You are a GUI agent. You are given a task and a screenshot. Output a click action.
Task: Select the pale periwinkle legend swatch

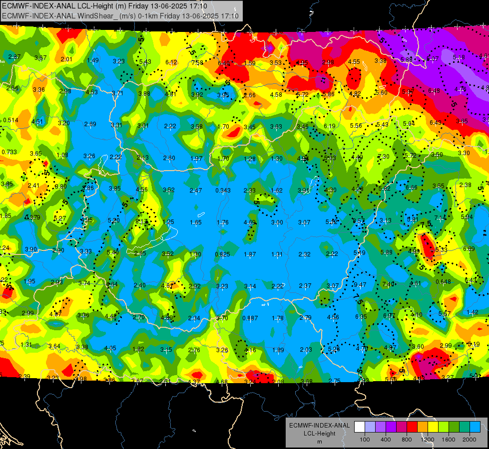(x=370, y=427)
